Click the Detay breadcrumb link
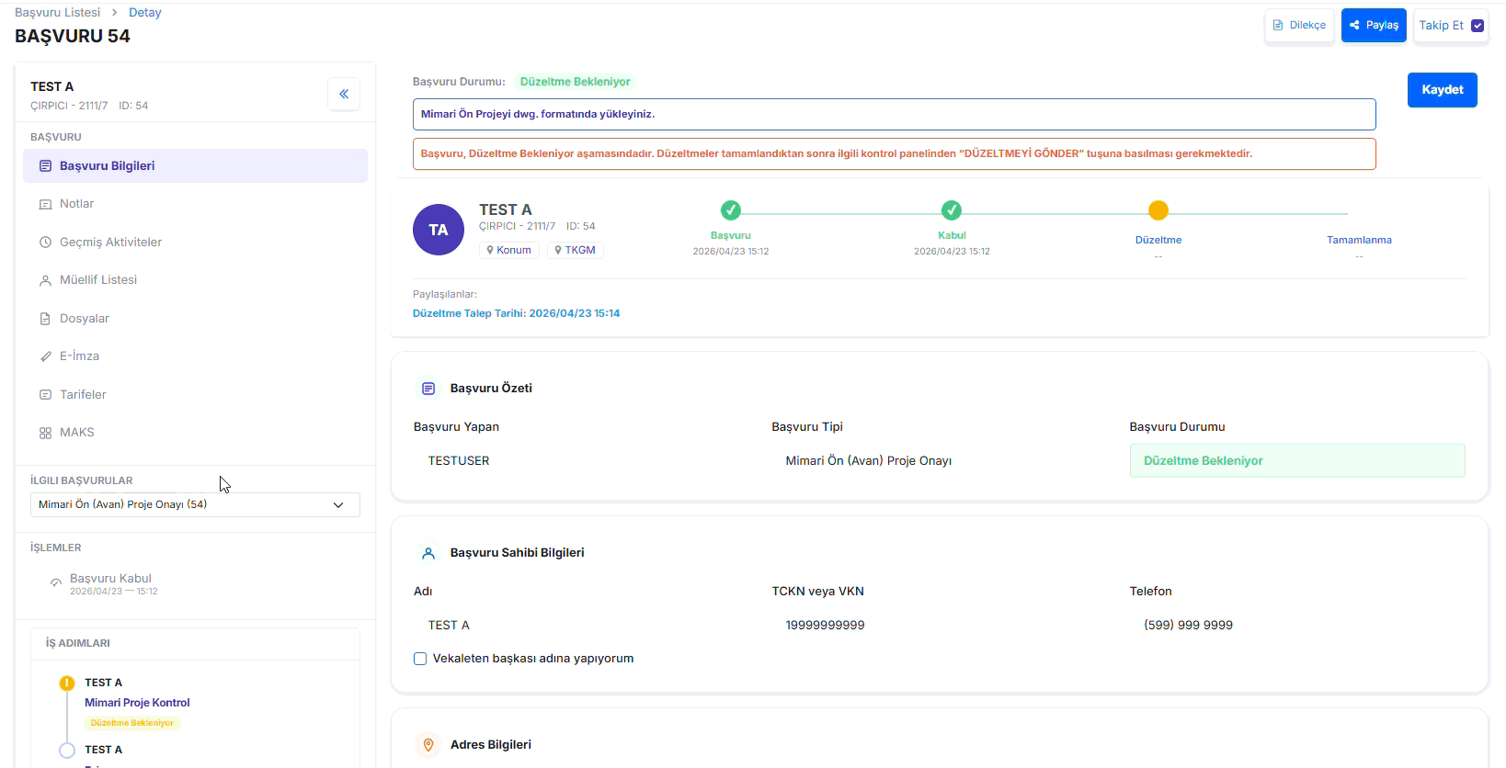This screenshot has height=768, width=1506. click(x=145, y=13)
